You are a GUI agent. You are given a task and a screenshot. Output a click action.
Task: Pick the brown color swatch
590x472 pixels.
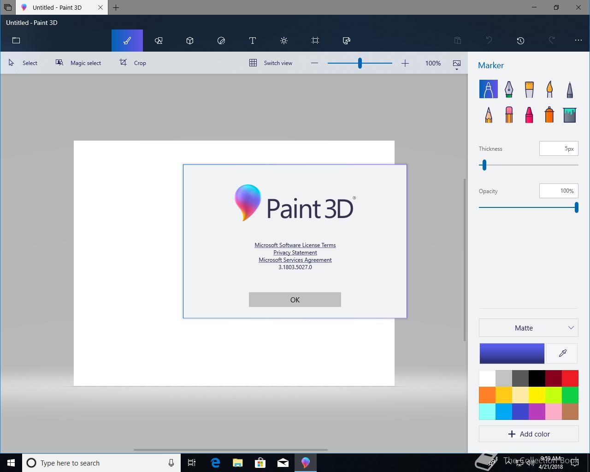(570, 412)
